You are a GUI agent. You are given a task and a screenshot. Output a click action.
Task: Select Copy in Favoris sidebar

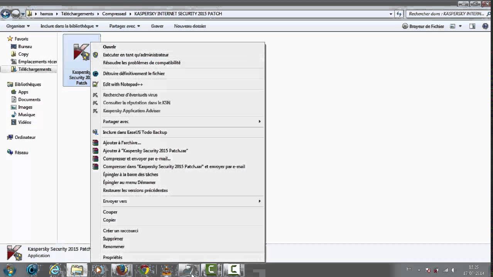click(x=23, y=54)
